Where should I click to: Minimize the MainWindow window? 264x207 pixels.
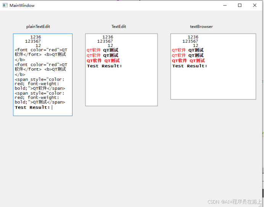(225, 5)
